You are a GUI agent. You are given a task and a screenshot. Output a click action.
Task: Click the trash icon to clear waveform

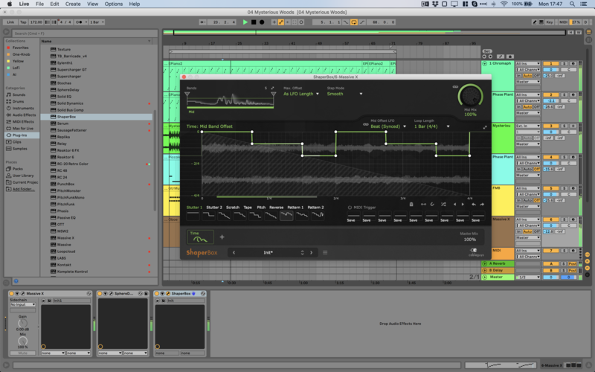(412, 204)
